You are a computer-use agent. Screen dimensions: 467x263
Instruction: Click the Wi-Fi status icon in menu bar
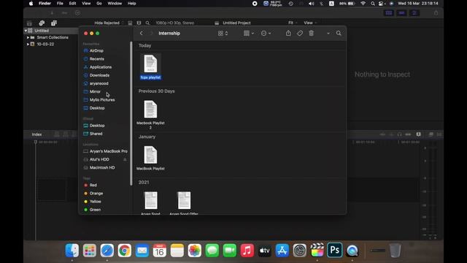[x=363, y=4]
